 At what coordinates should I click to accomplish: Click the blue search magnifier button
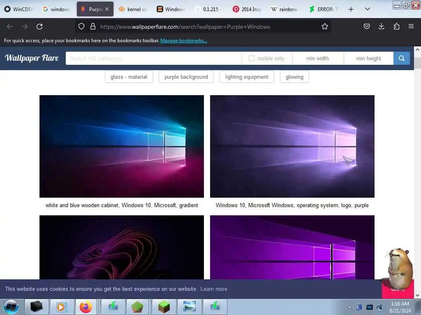402,58
